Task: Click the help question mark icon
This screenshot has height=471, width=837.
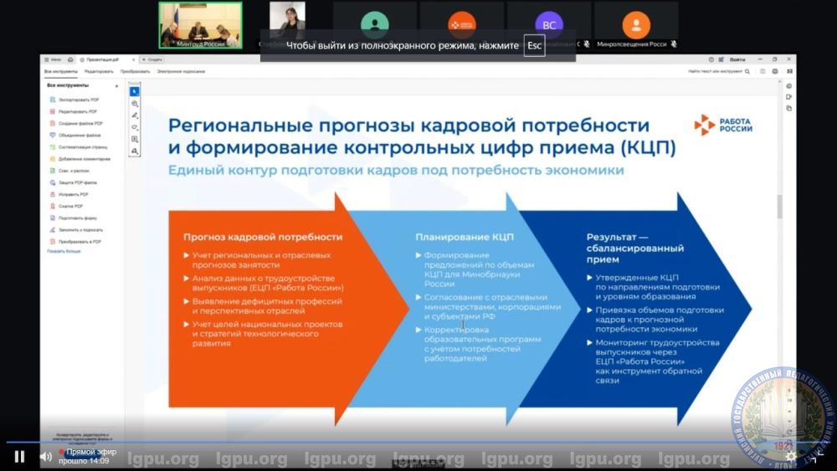Action: click(711, 60)
